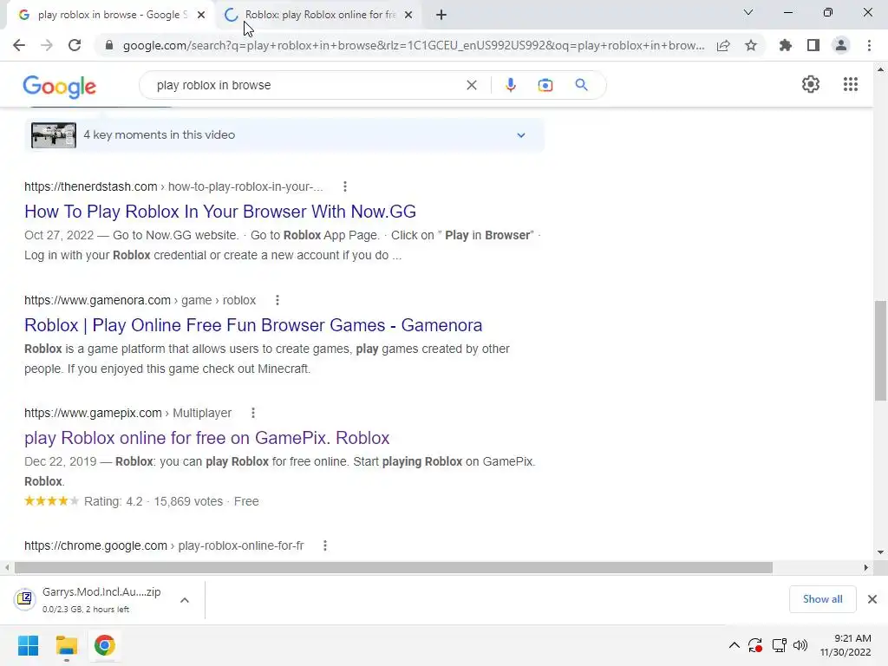Open the Garrys.Mod zip download item
888x666 pixels.
click(94, 600)
